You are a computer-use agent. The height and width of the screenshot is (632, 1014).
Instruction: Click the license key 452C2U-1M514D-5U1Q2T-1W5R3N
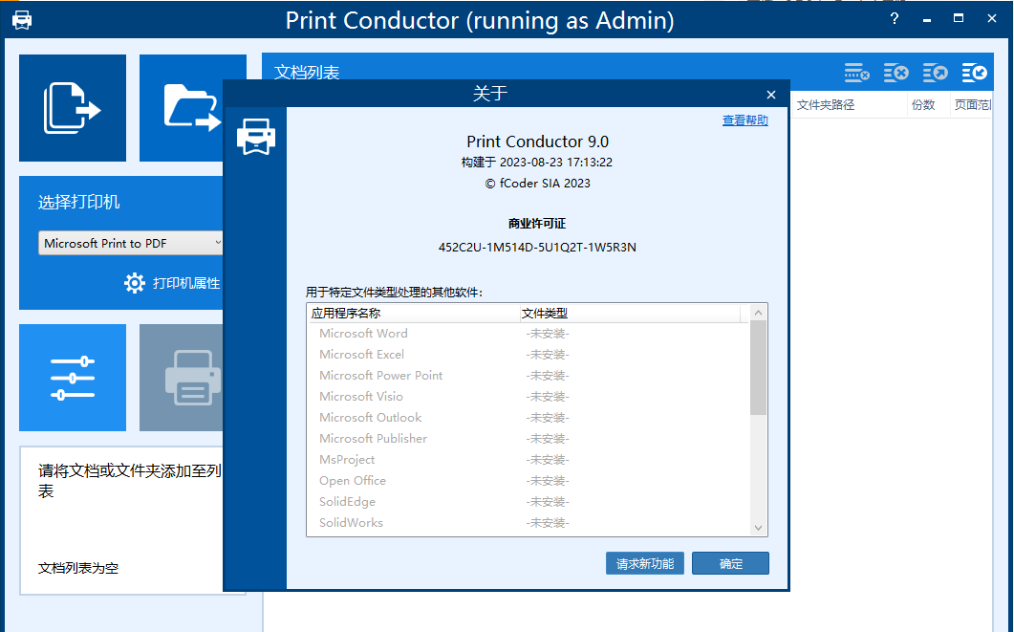click(537, 247)
